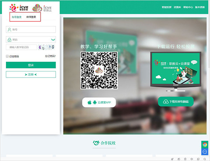Click the monitor preview image of 职教云+云课堂
Screen dimensions: 210x161
click(176, 72)
